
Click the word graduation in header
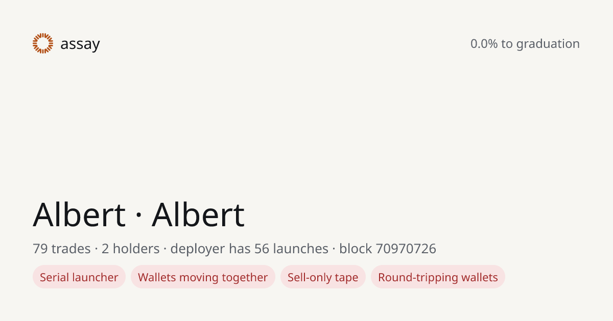point(548,44)
